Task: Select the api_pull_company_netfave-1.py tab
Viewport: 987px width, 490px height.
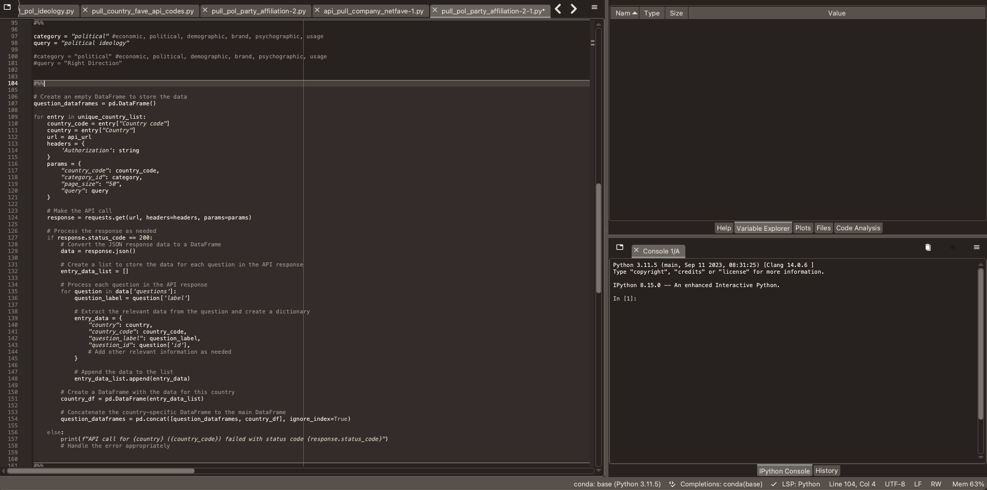Action: pos(373,10)
